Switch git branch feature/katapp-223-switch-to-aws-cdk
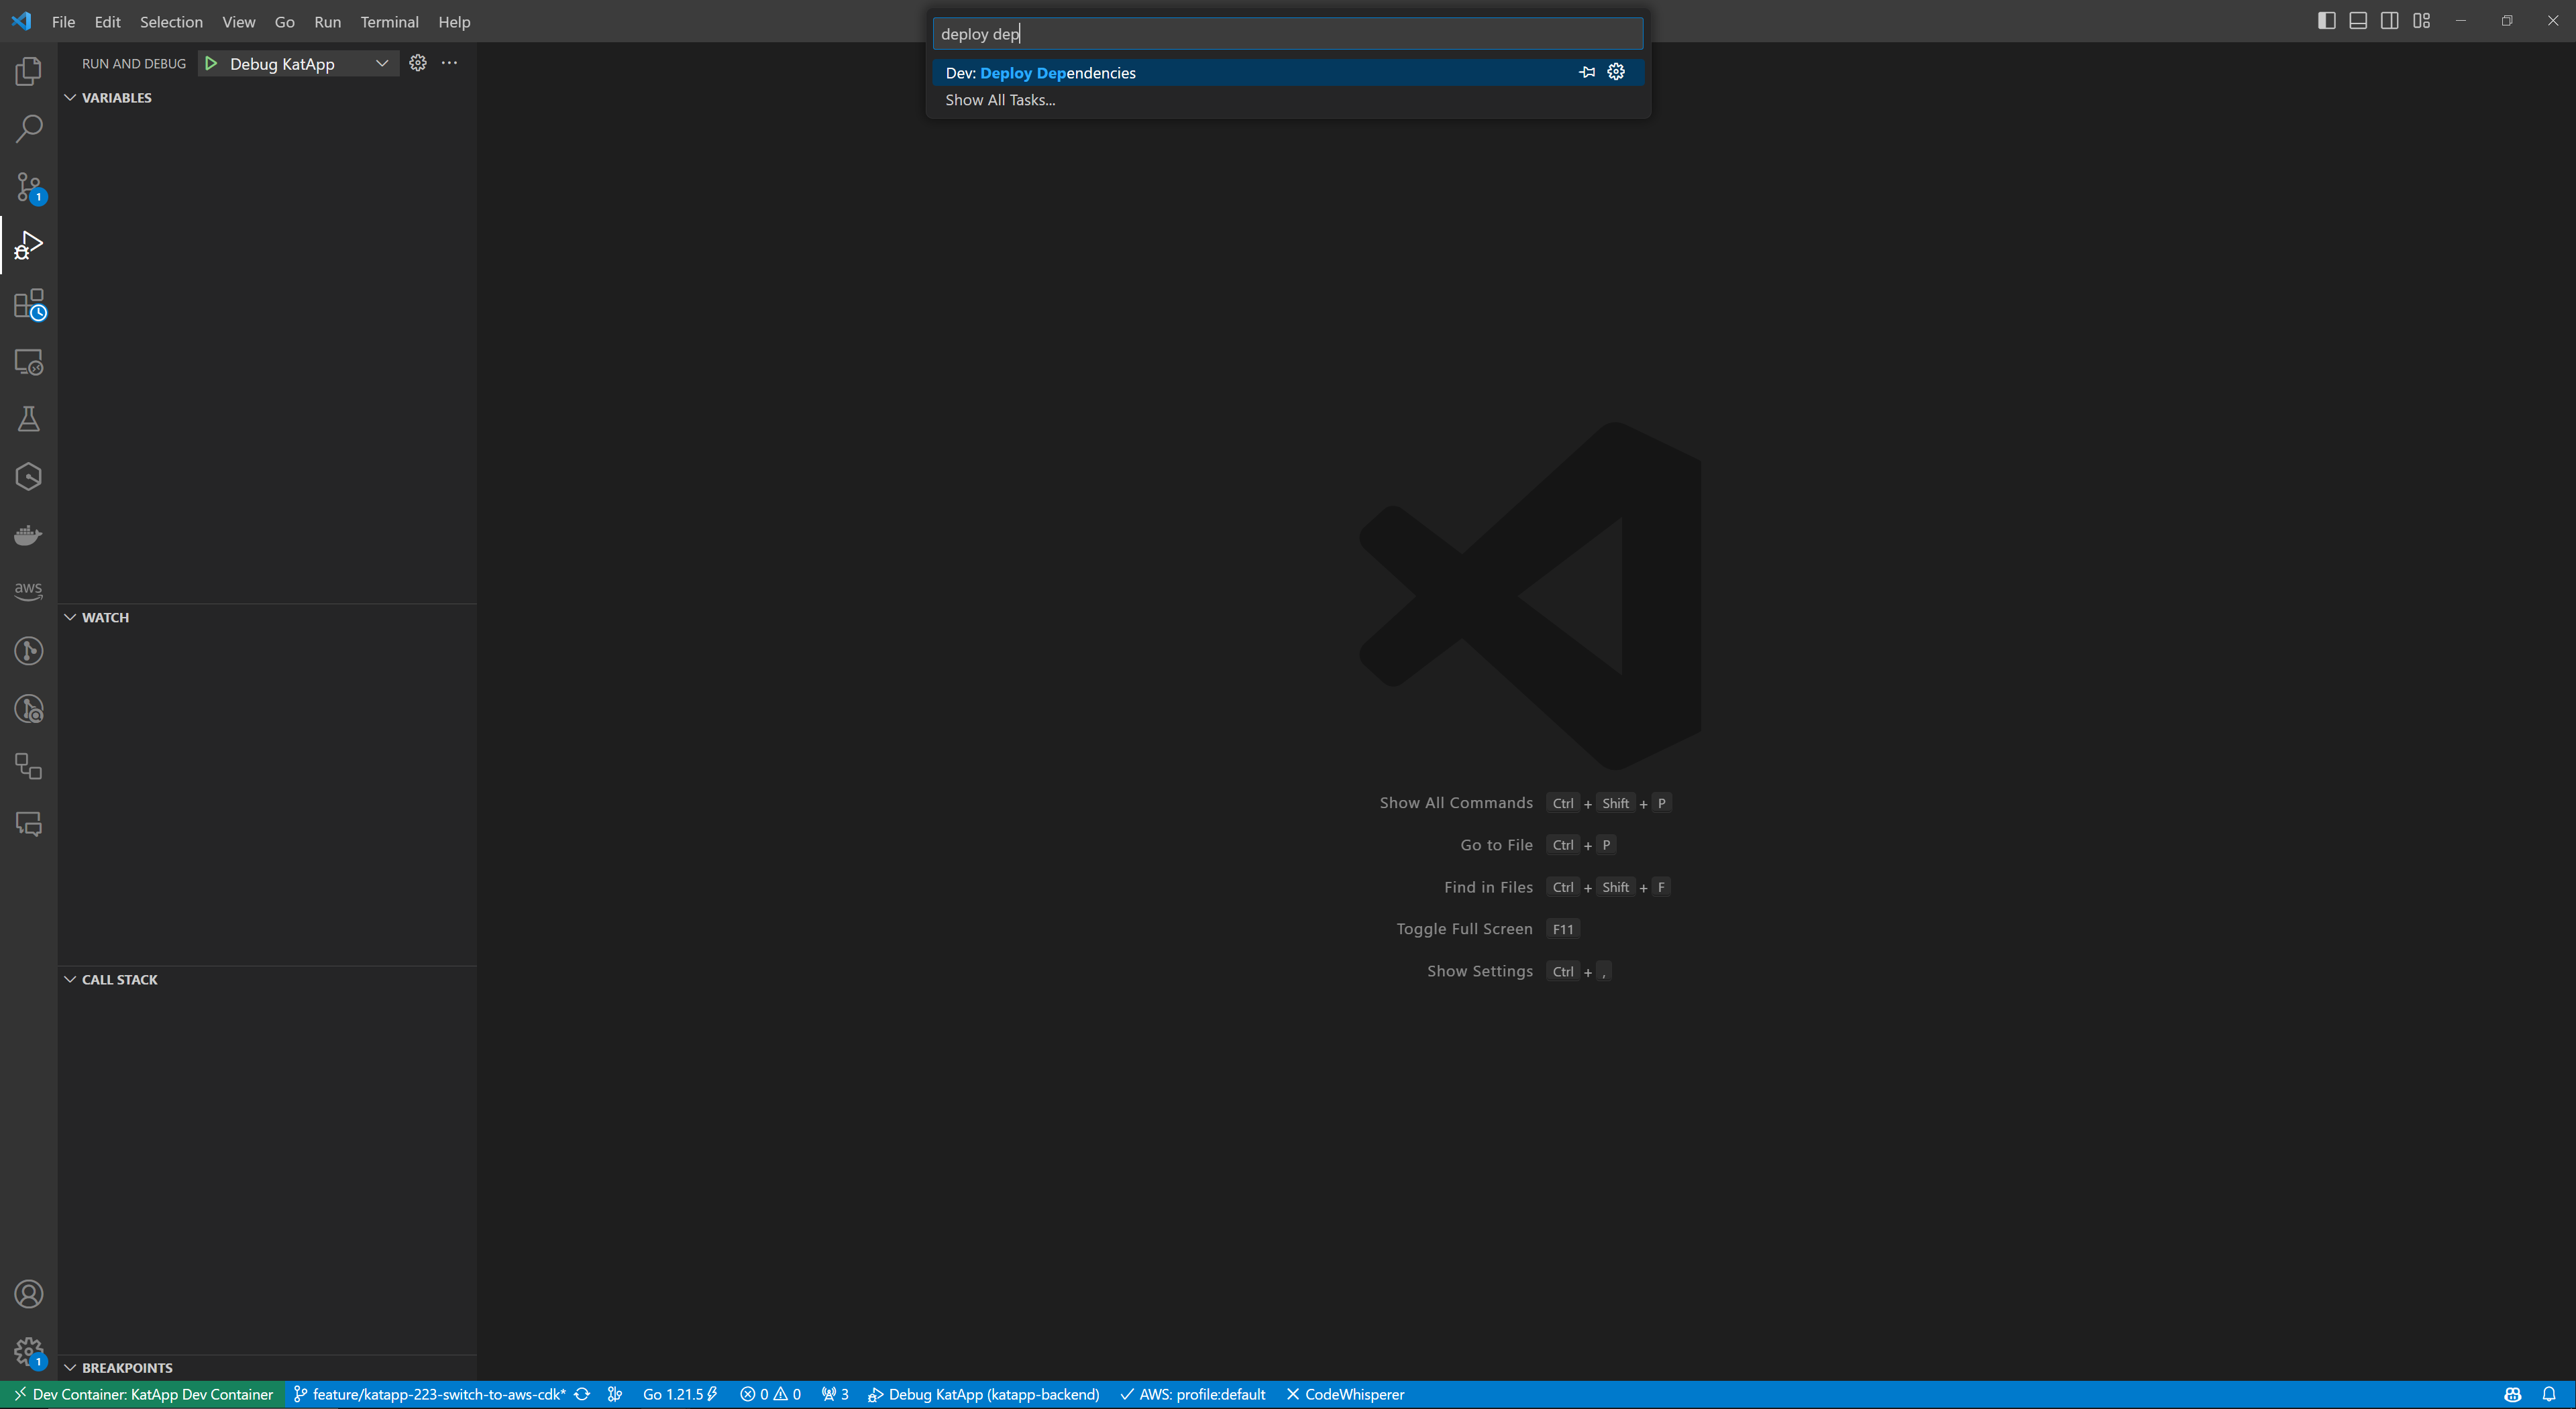Viewport: 2576px width, 1409px height. 430,1394
